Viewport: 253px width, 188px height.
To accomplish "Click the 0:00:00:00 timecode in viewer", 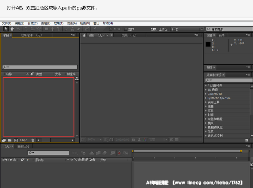I will 122,140.
